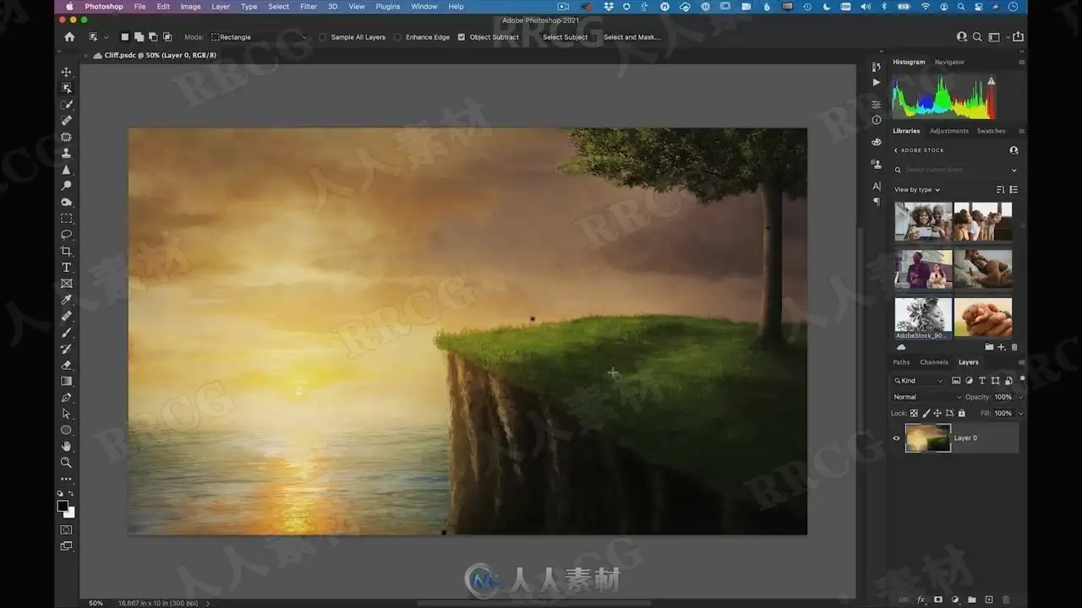Click the Layer 0 thumbnail
The width and height of the screenshot is (1082, 608).
point(927,438)
